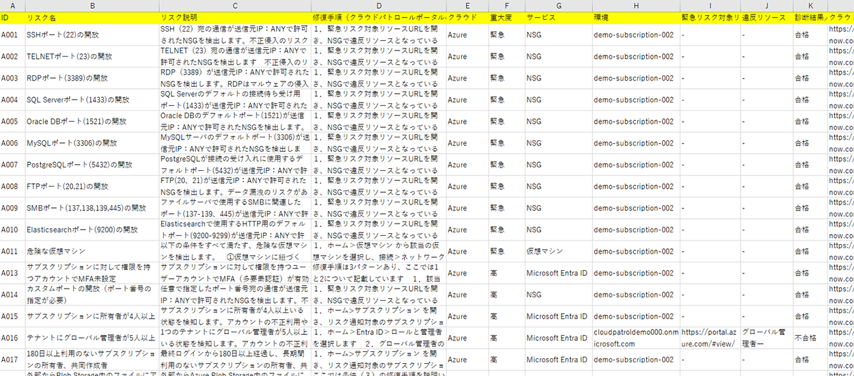Click the 'ID' header cell
Image resolution: width=854 pixels, height=376 pixels.
point(12,17)
